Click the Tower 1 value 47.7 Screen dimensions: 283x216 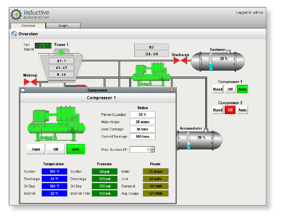click(x=61, y=61)
